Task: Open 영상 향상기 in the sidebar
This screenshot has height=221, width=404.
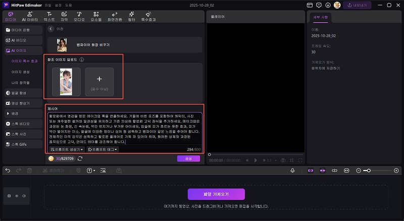Action: point(23,103)
